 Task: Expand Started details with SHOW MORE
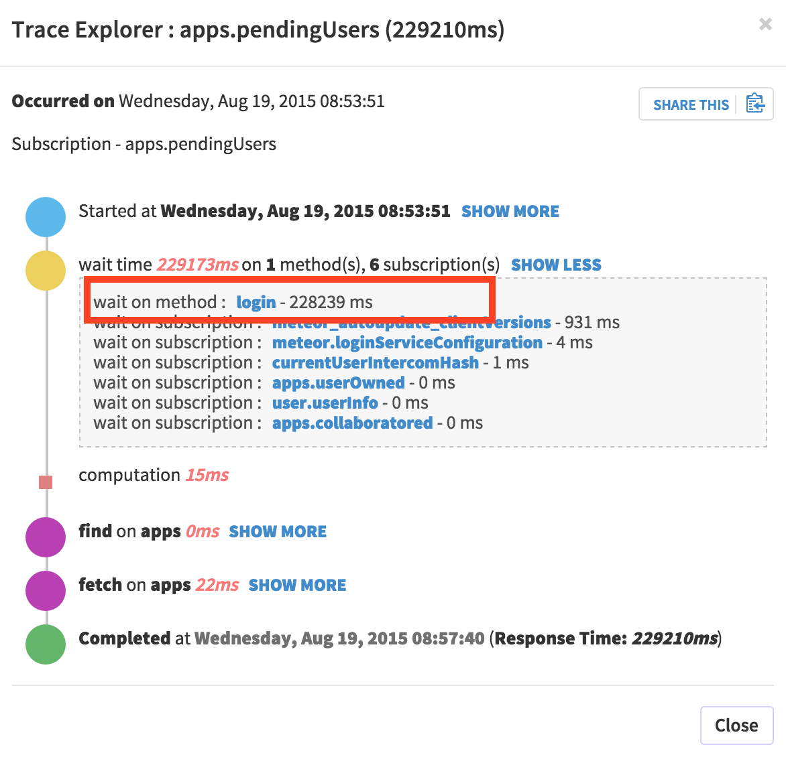point(510,212)
